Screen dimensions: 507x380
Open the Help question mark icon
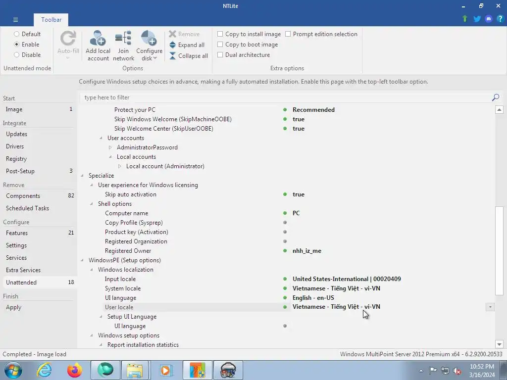coord(500,19)
